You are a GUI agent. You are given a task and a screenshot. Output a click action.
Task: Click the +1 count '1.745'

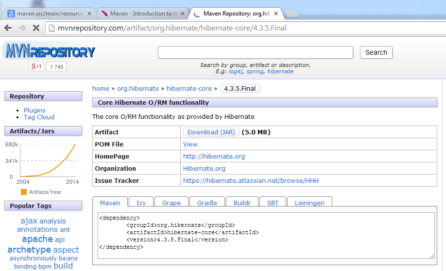coord(56,67)
